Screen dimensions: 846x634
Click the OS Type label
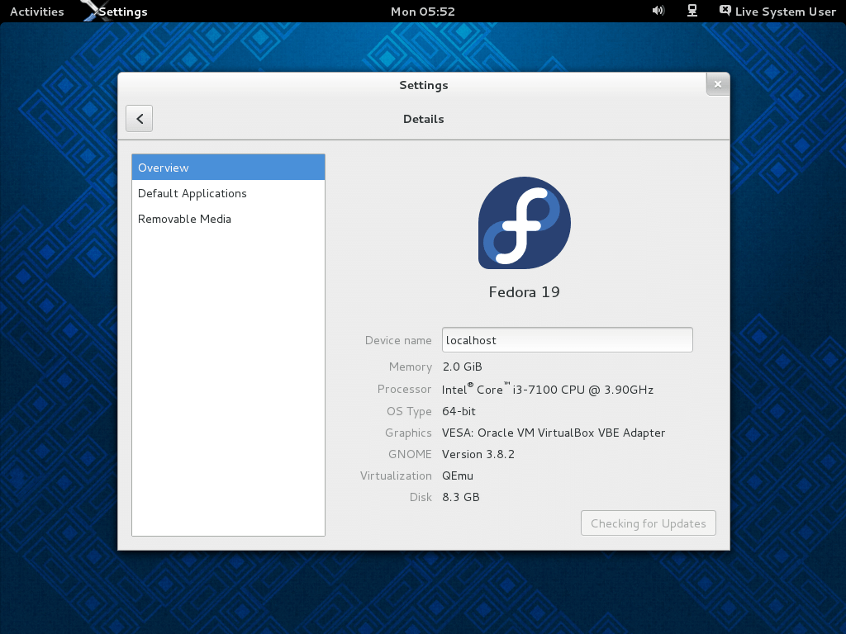pyautogui.click(x=409, y=411)
